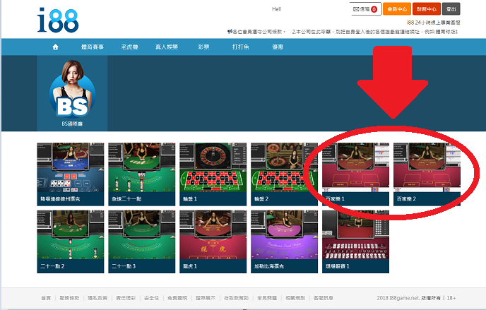This screenshot has height=310, width=486.
Task: Click the announcement megaphone icon
Action: (x=230, y=32)
